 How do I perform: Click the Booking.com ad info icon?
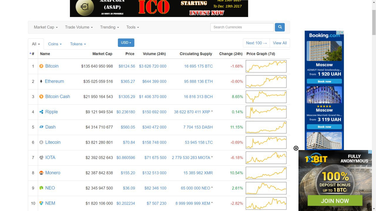point(338,33)
